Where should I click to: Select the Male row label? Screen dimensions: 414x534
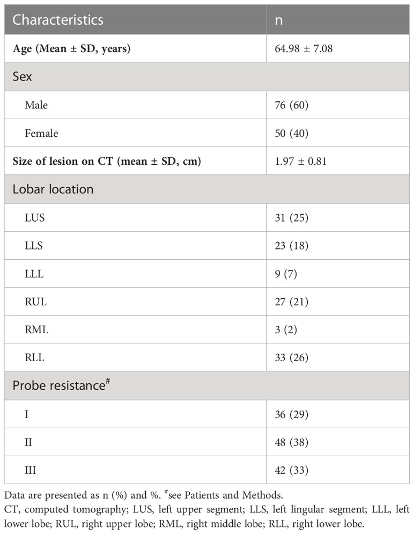pos(36,105)
